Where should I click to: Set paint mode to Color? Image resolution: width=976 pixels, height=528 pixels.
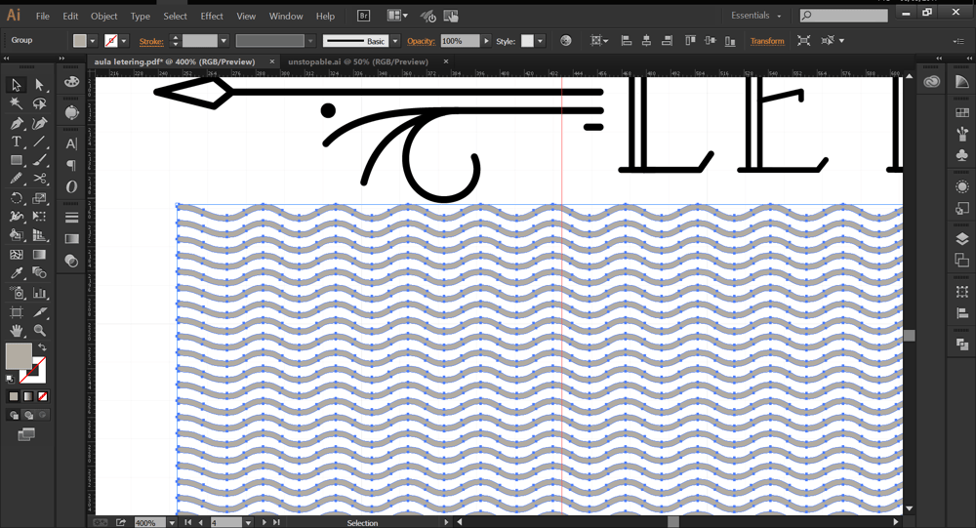[x=14, y=396]
